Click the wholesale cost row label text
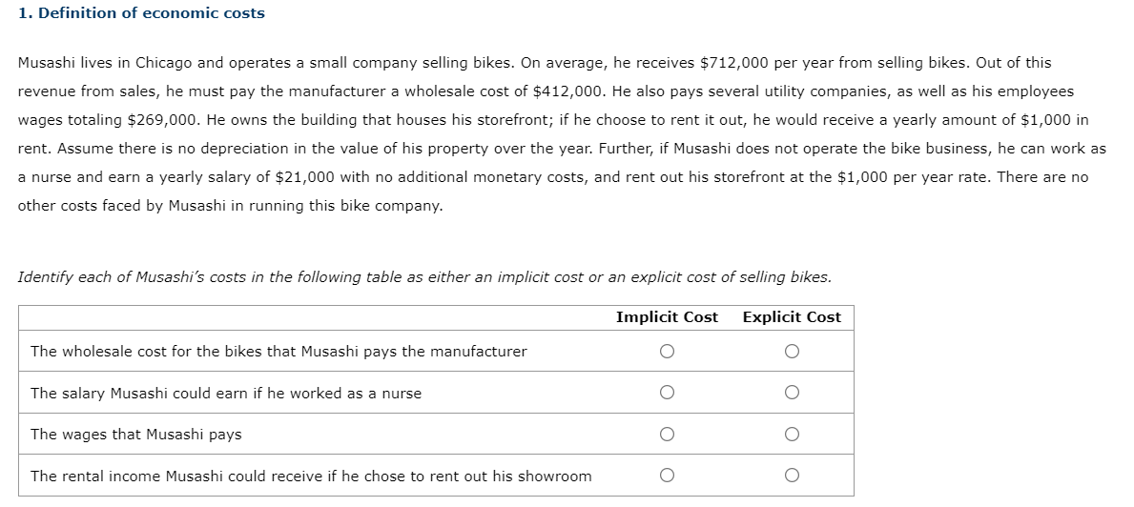The image size is (1134, 507). (x=278, y=352)
